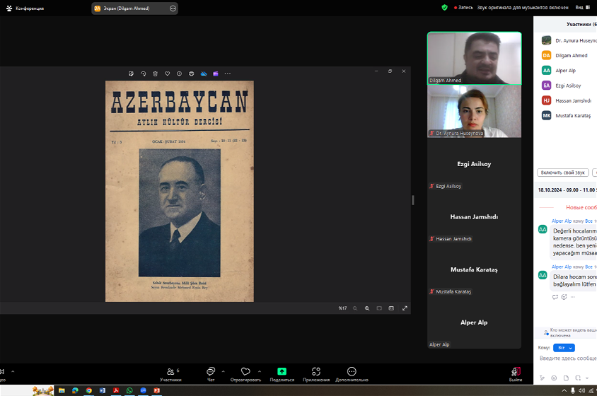
Task: Open the Дополнительно more options button
Action: pyautogui.click(x=352, y=374)
